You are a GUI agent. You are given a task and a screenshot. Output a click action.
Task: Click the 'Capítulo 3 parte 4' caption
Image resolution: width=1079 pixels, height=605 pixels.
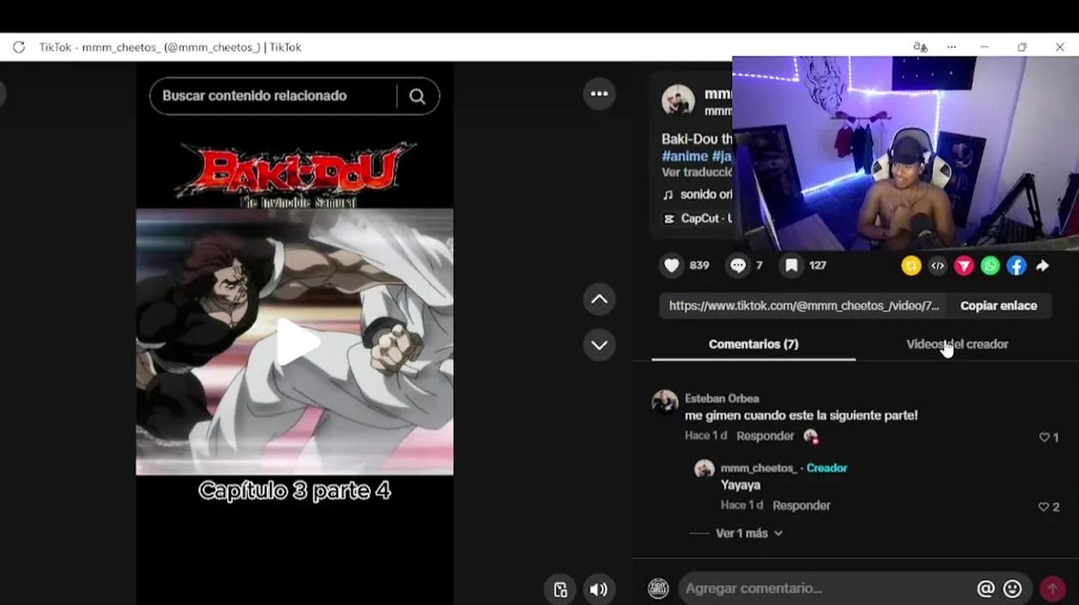(294, 491)
